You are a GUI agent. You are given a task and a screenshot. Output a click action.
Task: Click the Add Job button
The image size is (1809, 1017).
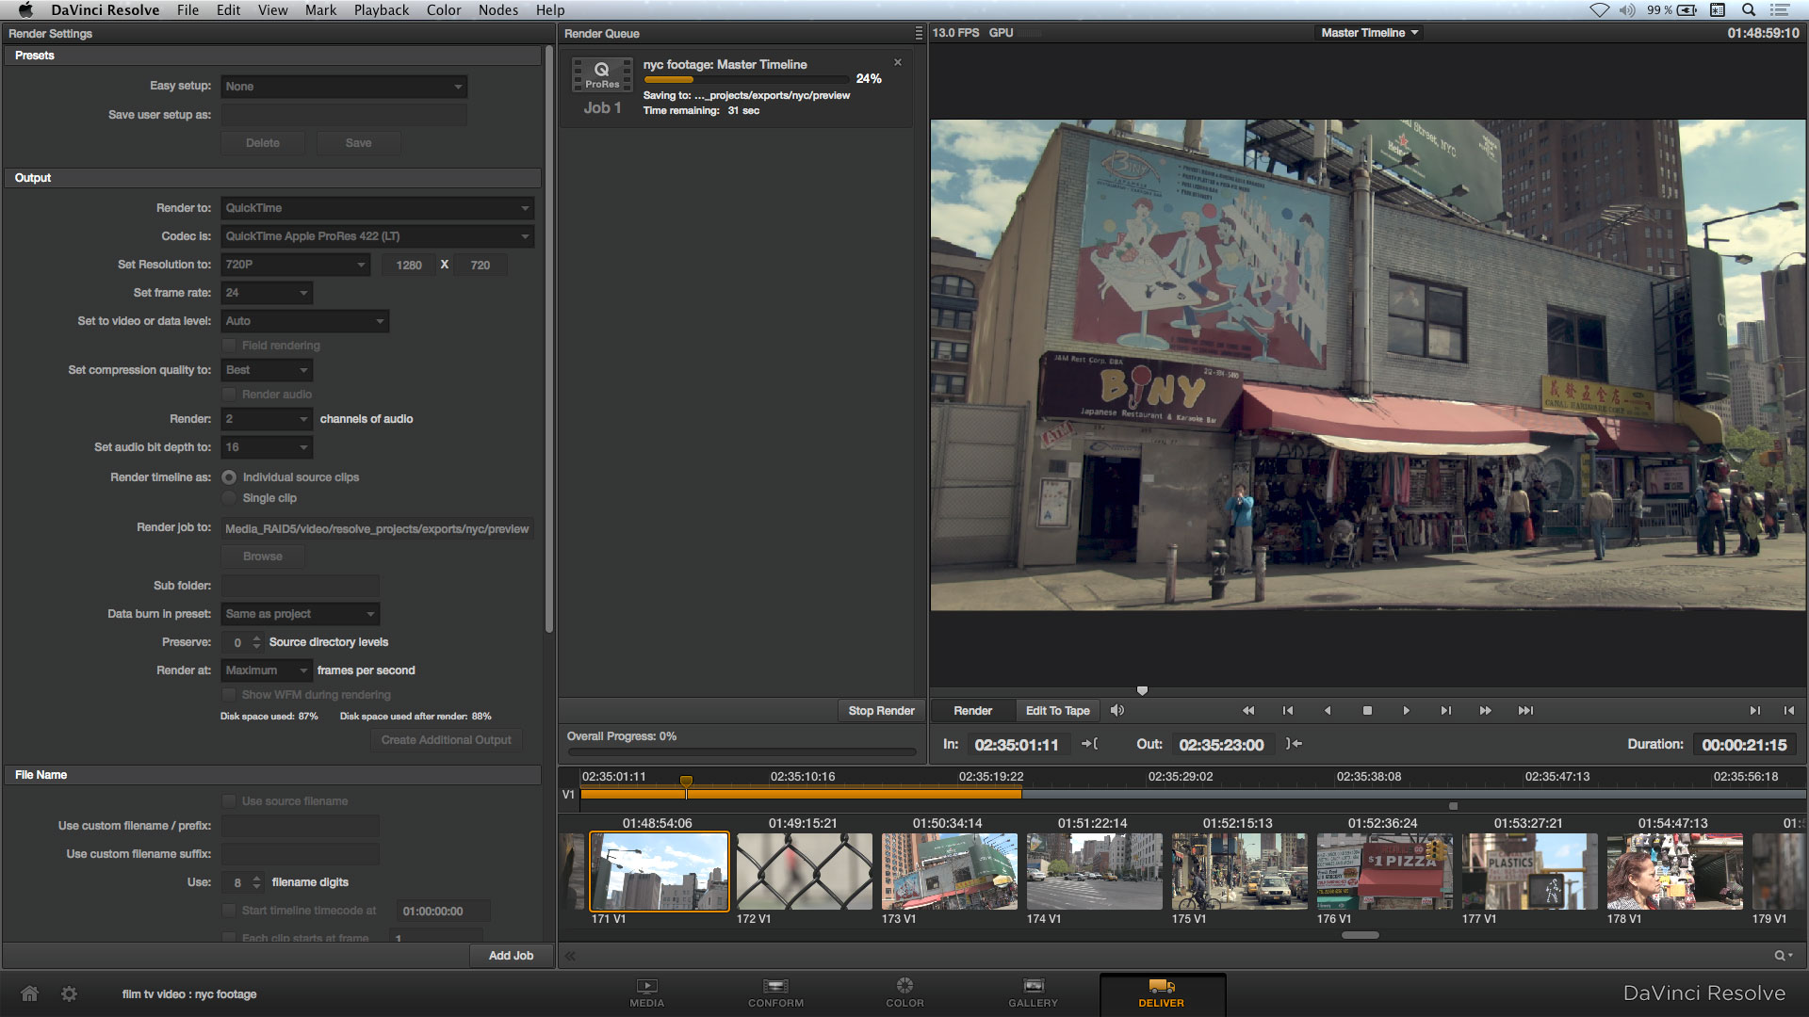tap(511, 956)
